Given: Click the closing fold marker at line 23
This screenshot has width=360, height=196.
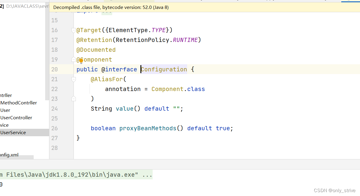Looking at the screenshot, I should 73,99.
